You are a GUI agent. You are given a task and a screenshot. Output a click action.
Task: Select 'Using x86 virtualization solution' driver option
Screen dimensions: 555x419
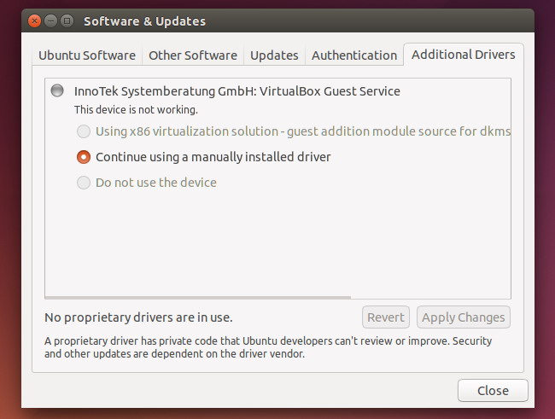pyautogui.click(x=84, y=131)
